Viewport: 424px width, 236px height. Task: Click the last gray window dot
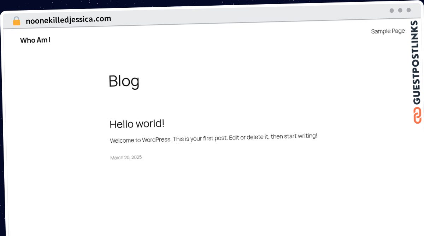pos(408,10)
